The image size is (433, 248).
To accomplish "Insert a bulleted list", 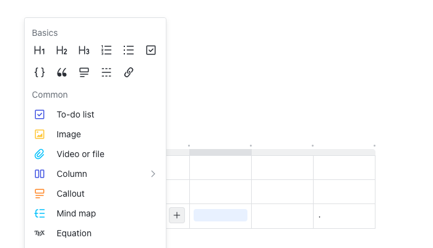I will pyautogui.click(x=129, y=50).
